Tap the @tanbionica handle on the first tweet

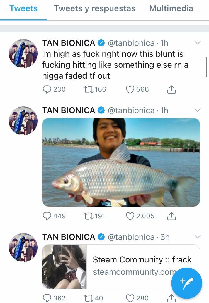[x=131, y=43]
